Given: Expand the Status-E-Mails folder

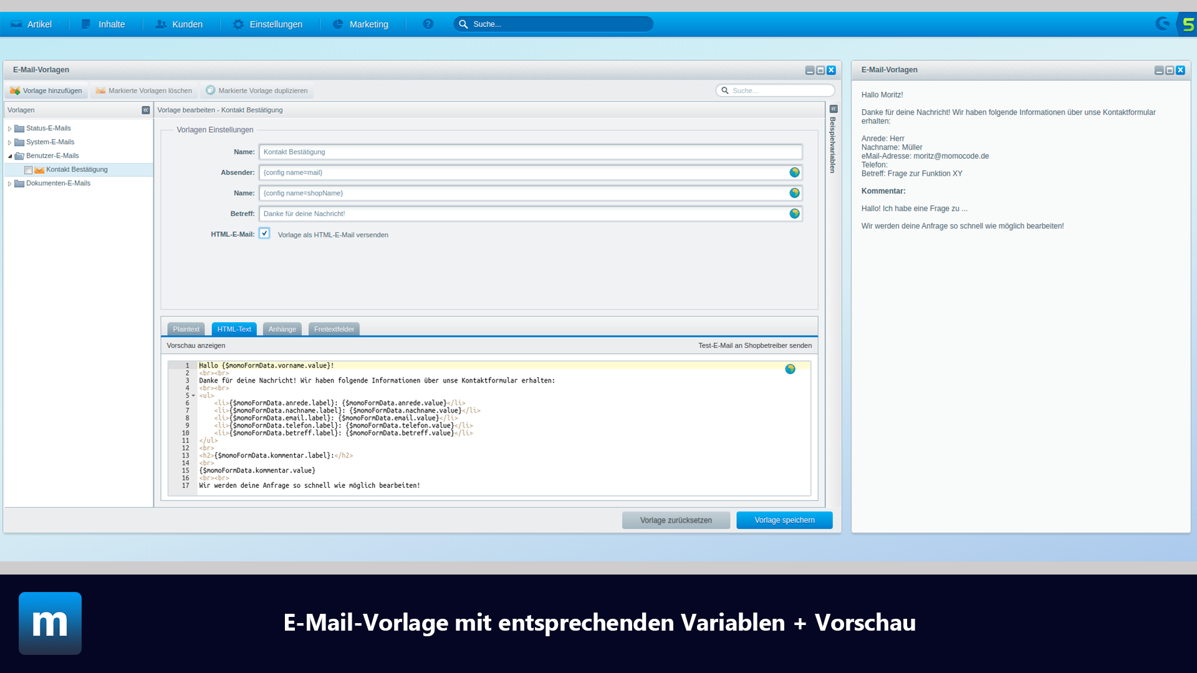Looking at the screenshot, I should pos(9,129).
